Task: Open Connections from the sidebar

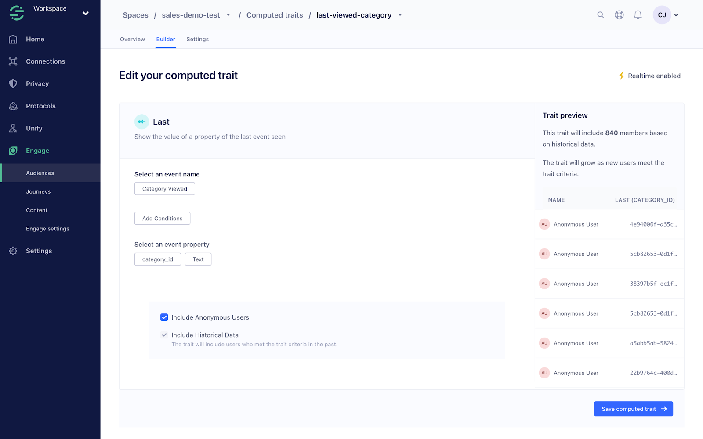Action: coord(45,61)
